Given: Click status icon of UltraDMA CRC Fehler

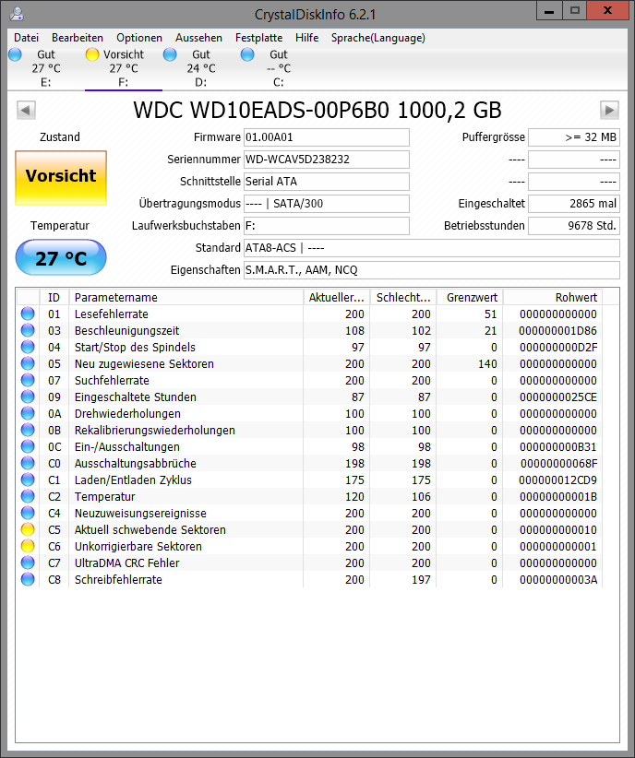Looking at the screenshot, I should [28, 563].
